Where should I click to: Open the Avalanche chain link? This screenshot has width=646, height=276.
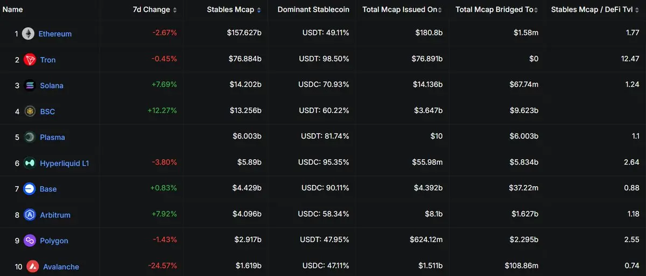click(61, 267)
